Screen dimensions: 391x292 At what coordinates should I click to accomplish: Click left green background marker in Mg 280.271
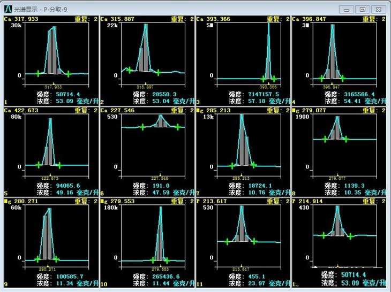[x=37, y=259]
